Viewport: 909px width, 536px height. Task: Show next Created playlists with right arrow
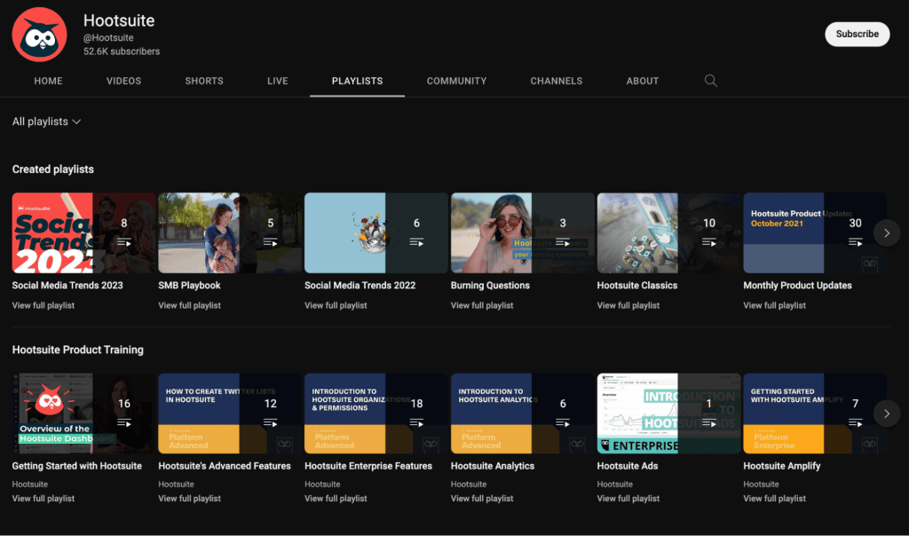pyautogui.click(x=887, y=233)
